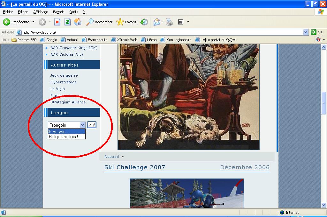
Task: Open the Favoris star panel
Action: (x=120, y=22)
